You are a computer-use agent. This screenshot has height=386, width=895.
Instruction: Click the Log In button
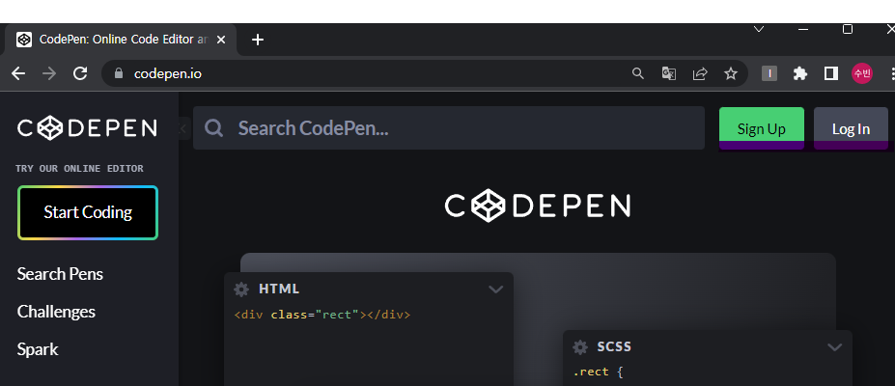851,128
